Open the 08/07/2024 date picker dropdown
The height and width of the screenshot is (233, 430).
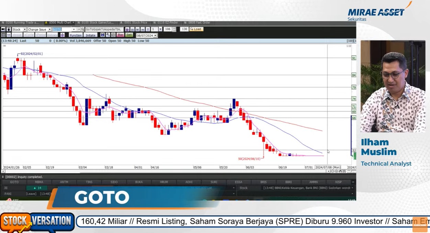155,35
